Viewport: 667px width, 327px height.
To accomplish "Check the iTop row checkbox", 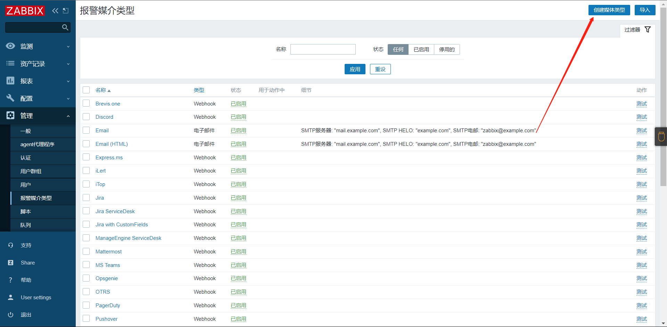I will point(86,184).
